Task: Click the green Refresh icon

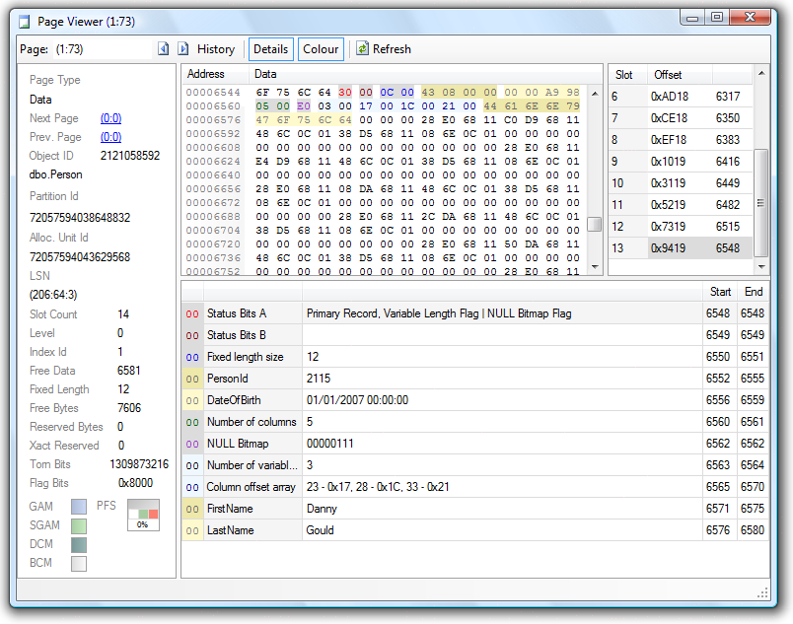Action: pyautogui.click(x=363, y=48)
